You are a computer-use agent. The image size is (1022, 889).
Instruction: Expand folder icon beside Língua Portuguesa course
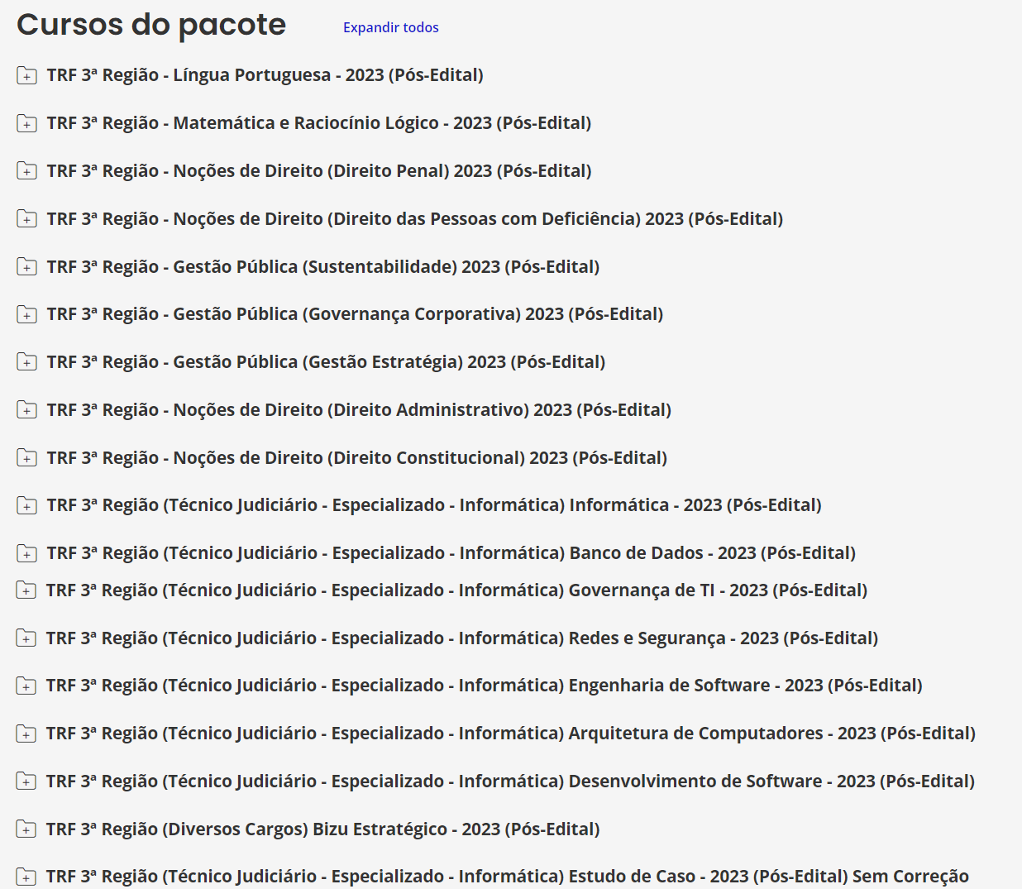tap(26, 76)
